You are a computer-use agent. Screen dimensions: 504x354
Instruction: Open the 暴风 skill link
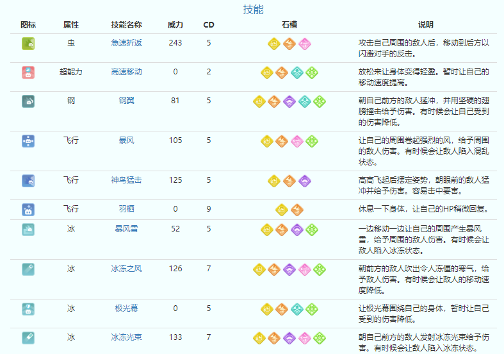click(126, 140)
